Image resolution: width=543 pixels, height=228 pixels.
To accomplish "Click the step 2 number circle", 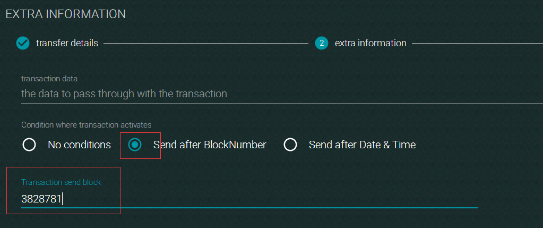I will tap(321, 43).
